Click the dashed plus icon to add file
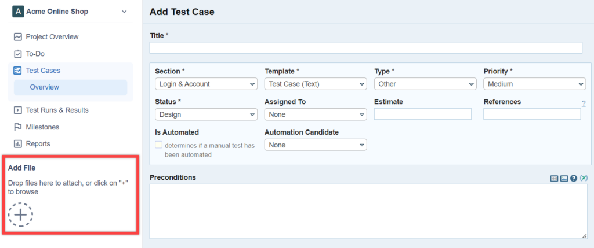The height and width of the screenshot is (248, 594). pyautogui.click(x=20, y=214)
